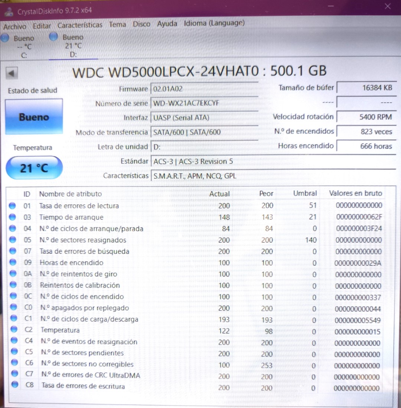Open the Ayuda menu
Image resolution: width=401 pixels, height=408 pixels.
click(167, 24)
